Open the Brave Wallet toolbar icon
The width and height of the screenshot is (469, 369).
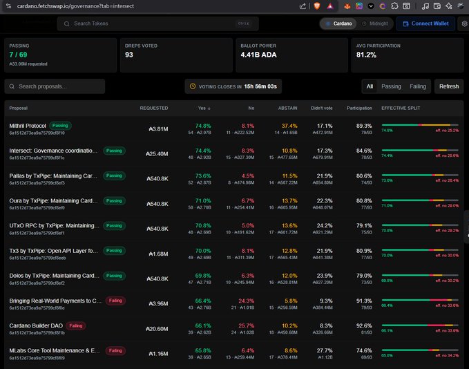pos(437,6)
